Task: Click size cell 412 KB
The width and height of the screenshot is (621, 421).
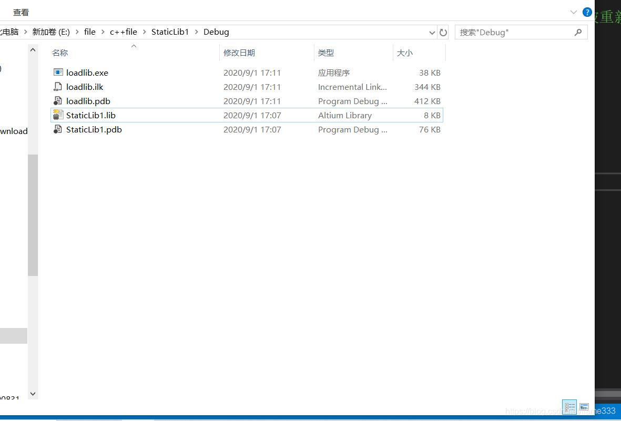Action: click(427, 101)
